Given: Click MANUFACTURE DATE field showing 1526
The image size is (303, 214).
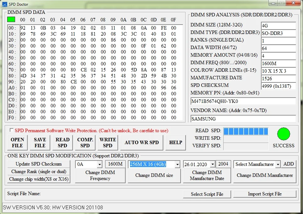Looking at the screenshot, I should pyautogui.click(x=279, y=78).
